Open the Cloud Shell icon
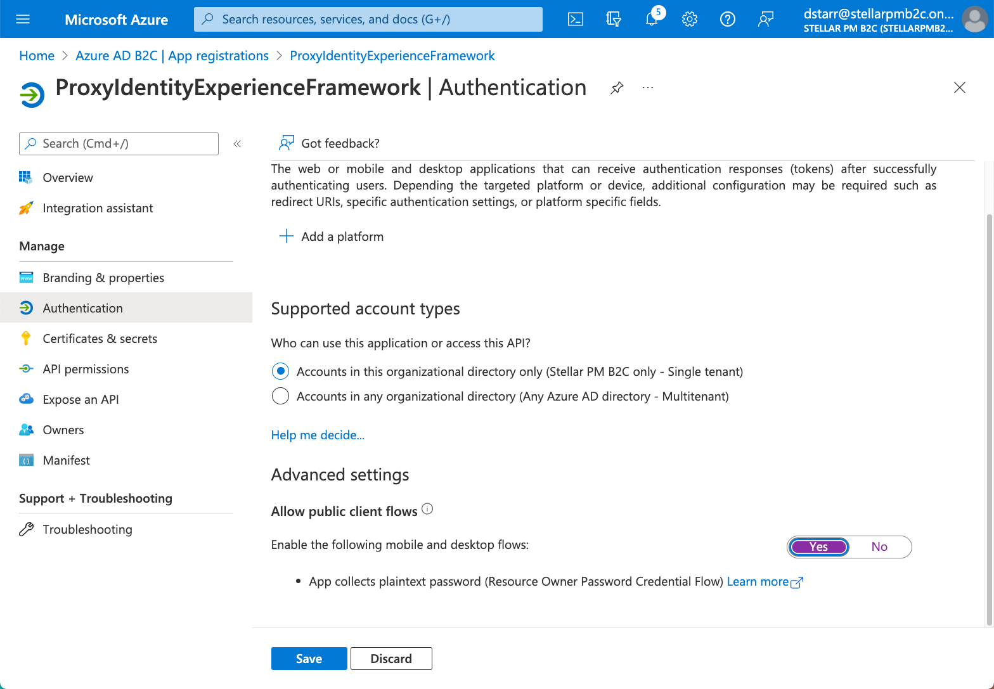Image resolution: width=994 pixels, height=689 pixels. coord(576,19)
